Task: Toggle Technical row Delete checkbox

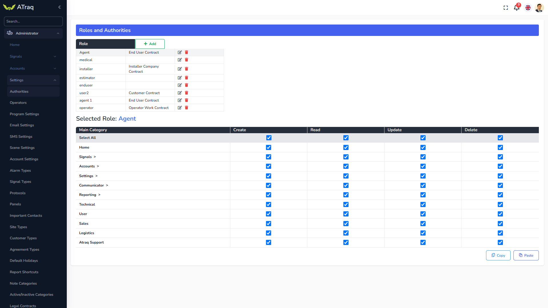Action: pyautogui.click(x=500, y=204)
